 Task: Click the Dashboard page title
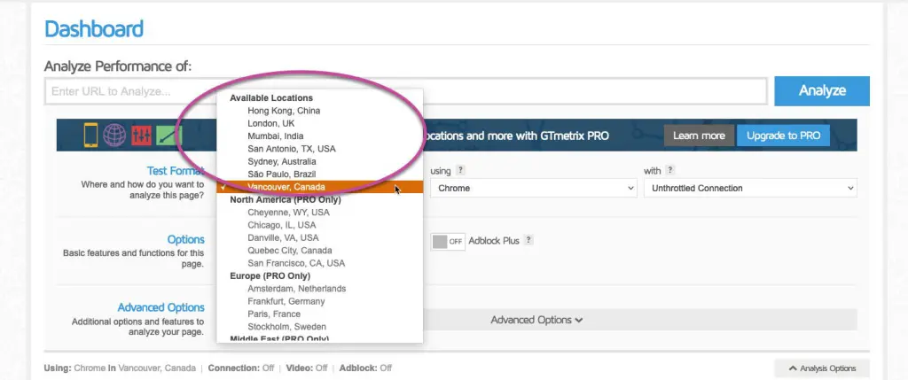pyautogui.click(x=94, y=29)
